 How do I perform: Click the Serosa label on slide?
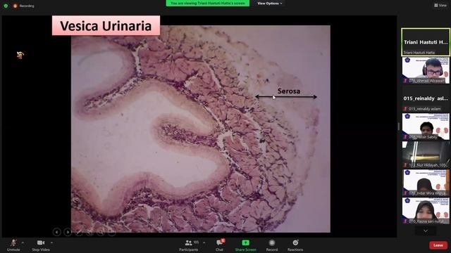click(x=289, y=91)
